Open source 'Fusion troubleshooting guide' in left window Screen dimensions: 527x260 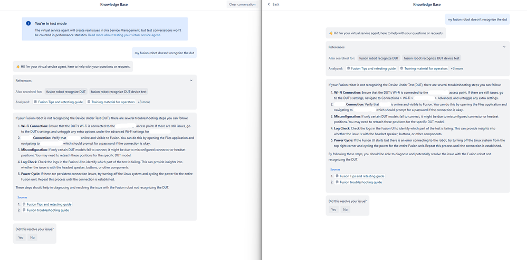tap(46, 210)
